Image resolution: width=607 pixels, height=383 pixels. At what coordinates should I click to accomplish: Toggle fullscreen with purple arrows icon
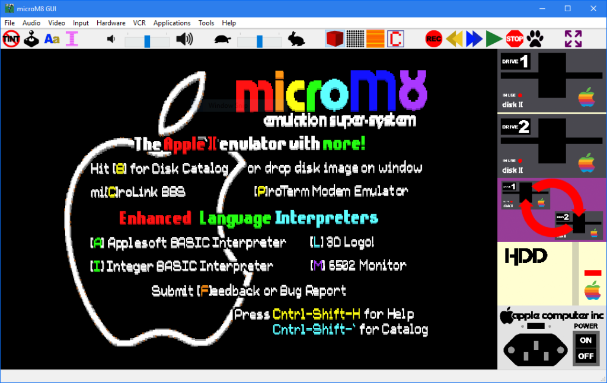click(573, 39)
